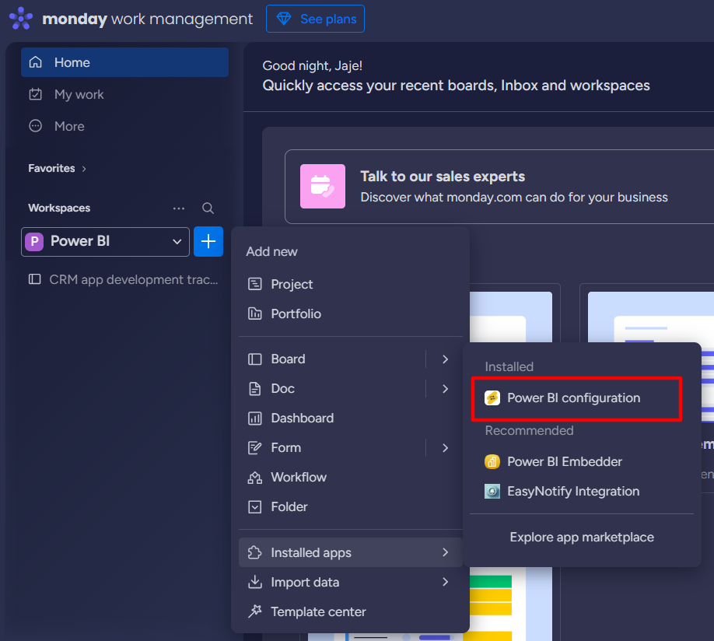
Task: Open My work in sidebar
Action: pos(124,94)
